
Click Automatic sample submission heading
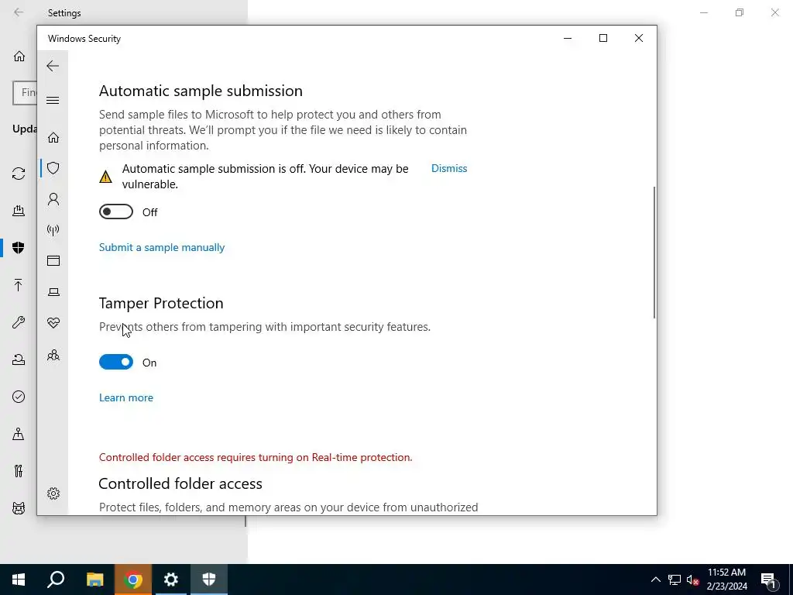point(201,91)
